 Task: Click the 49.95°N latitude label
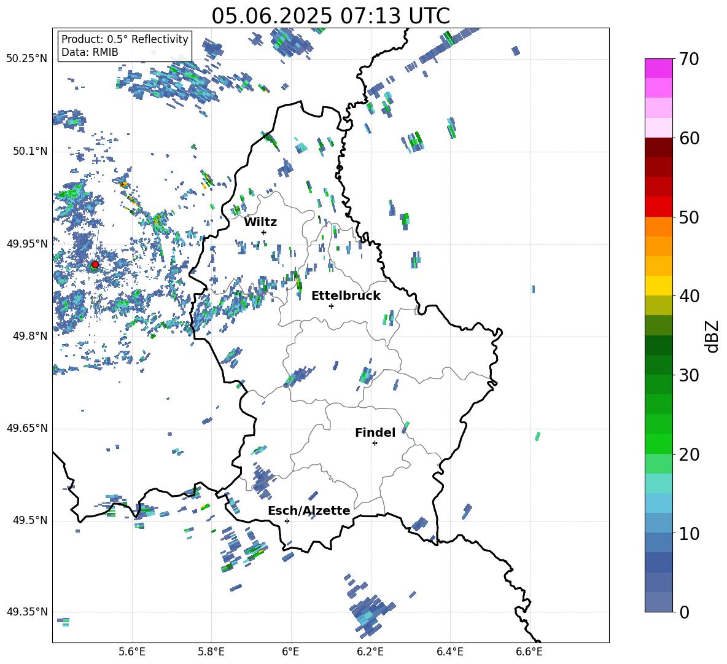coord(27,244)
